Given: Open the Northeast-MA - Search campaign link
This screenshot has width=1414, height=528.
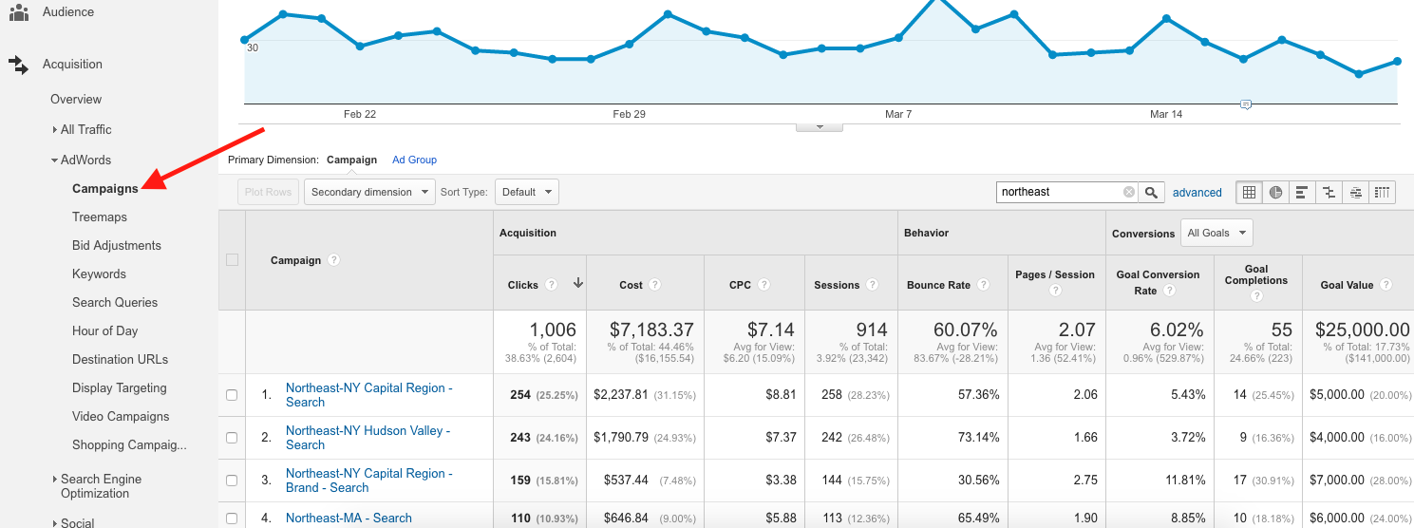Looking at the screenshot, I should click(349, 518).
